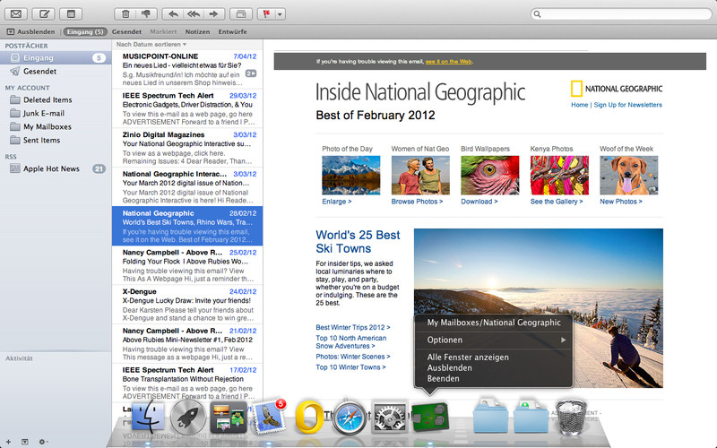
Task: Reply to all with the double-arrow icon
Action: pyautogui.click(x=194, y=13)
